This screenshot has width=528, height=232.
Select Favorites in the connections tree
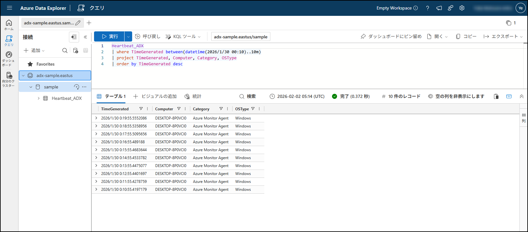(x=45, y=64)
